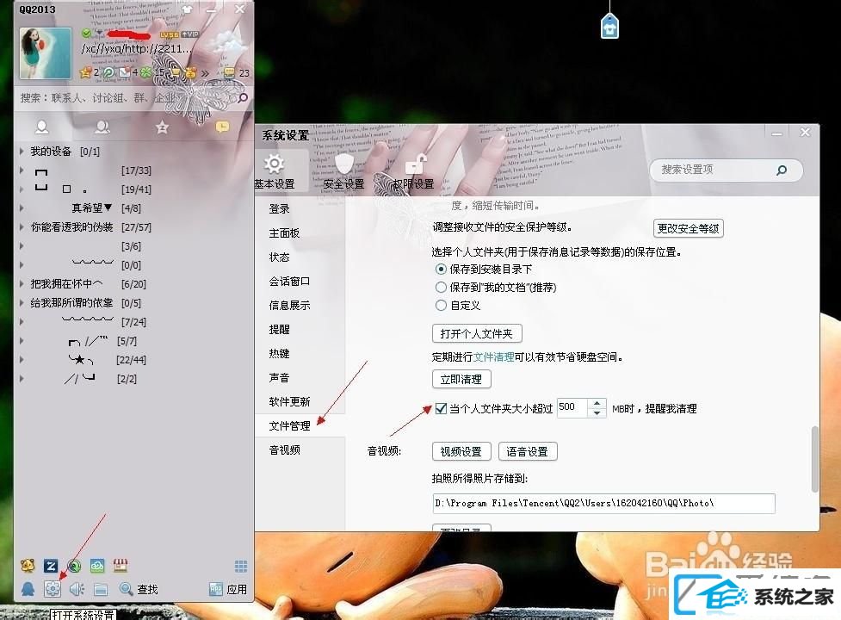Select the 保存到"我的文档" radio option
Viewport: 841px width, 620px height.
pyautogui.click(x=441, y=288)
